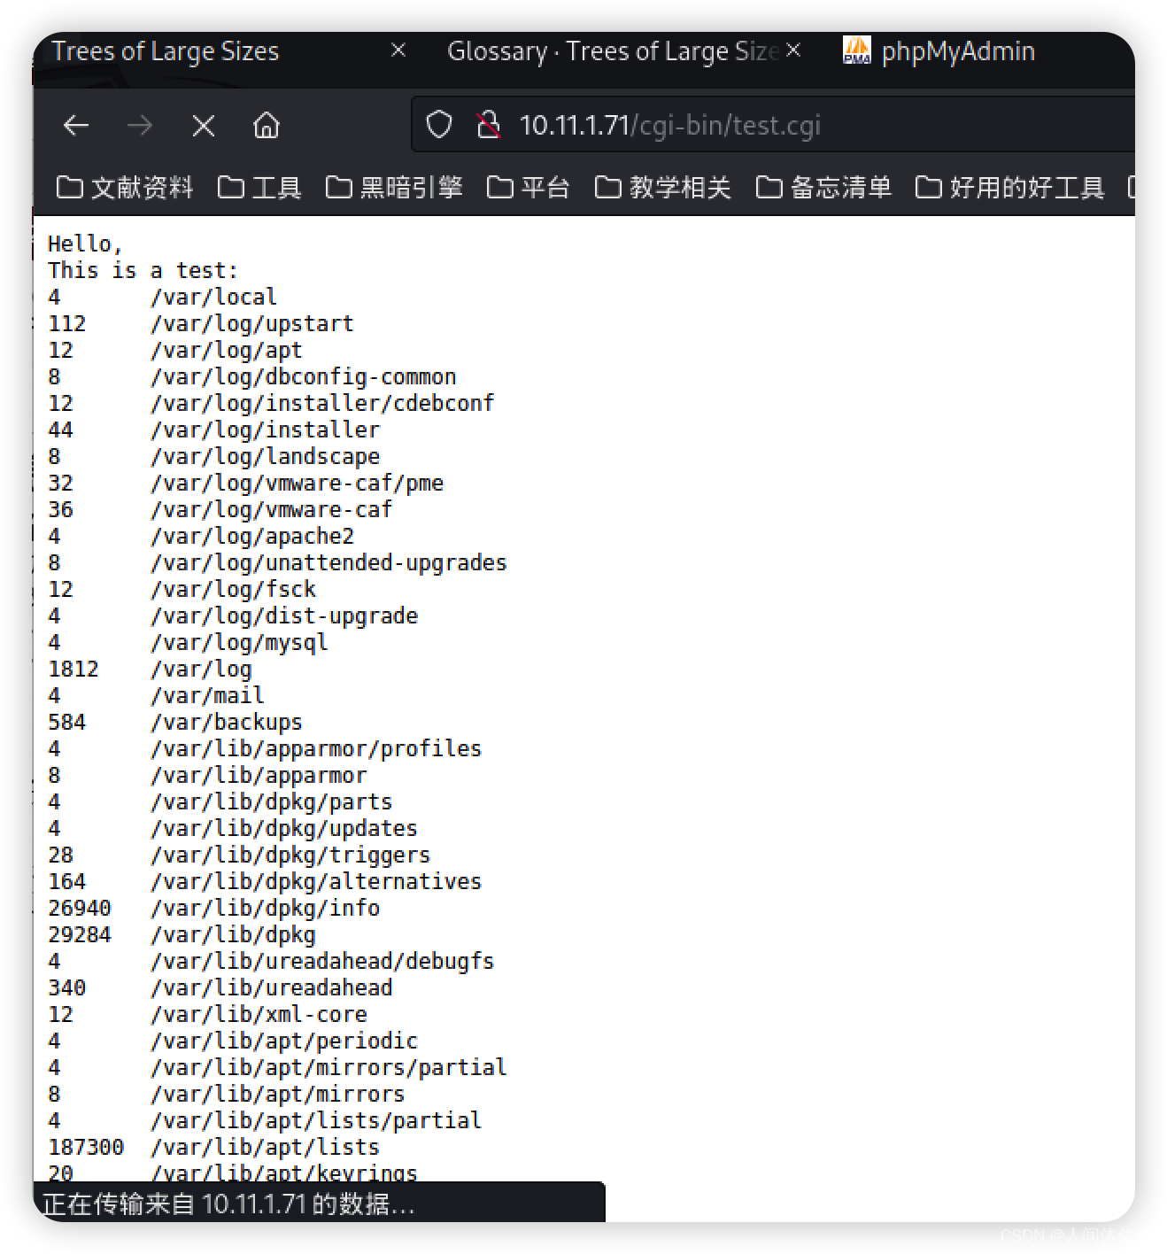Click the /var/log/unattended-upgrades path
This screenshot has height=1254, width=1167.
pyautogui.click(x=329, y=562)
